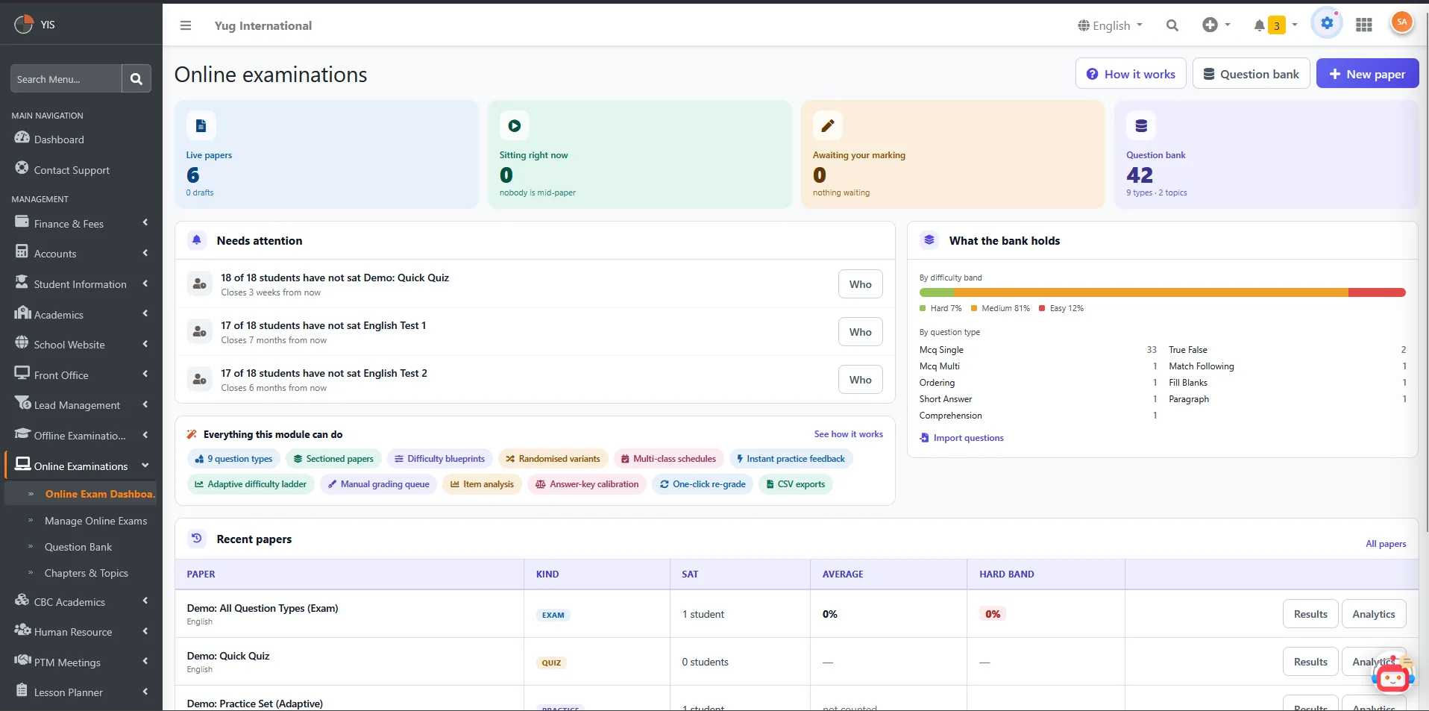Expand the Accounts sidebar menu

tap(81, 253)
